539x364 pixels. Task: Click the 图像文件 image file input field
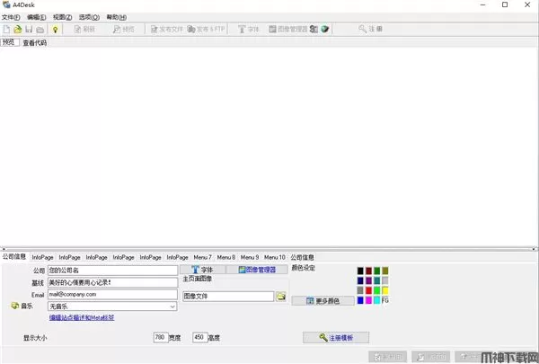[x=228, y=297]
